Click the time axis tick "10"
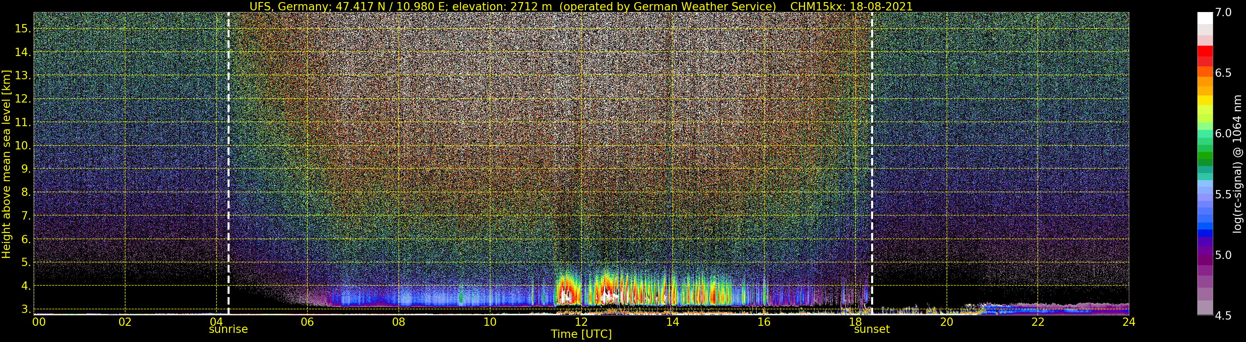 point(490,322)
